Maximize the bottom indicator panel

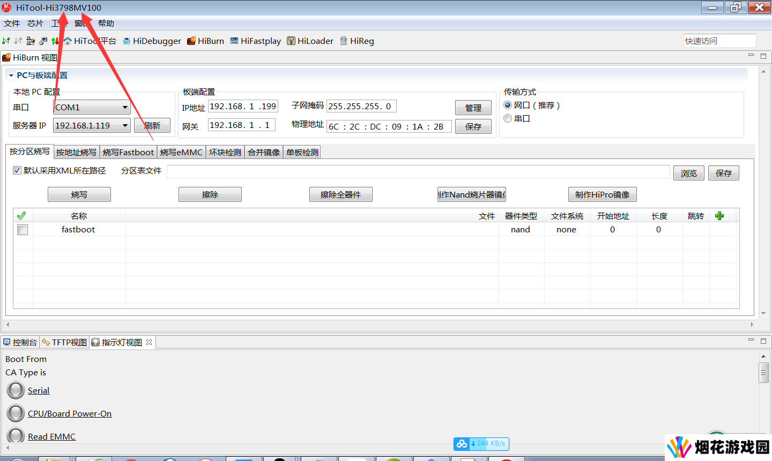[763, 341]
